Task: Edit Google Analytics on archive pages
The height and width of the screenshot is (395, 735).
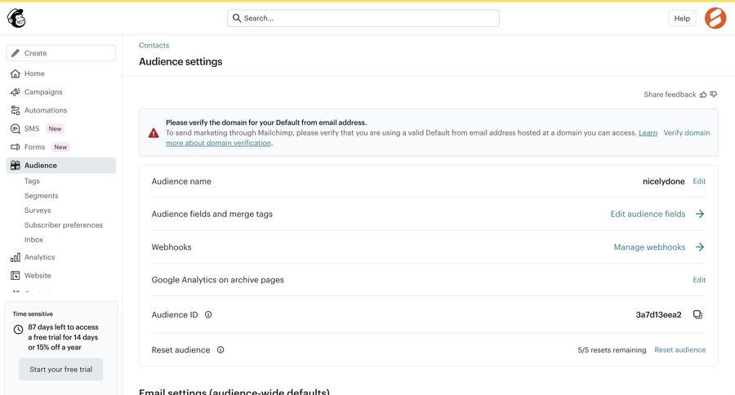Action: point(699,280)
